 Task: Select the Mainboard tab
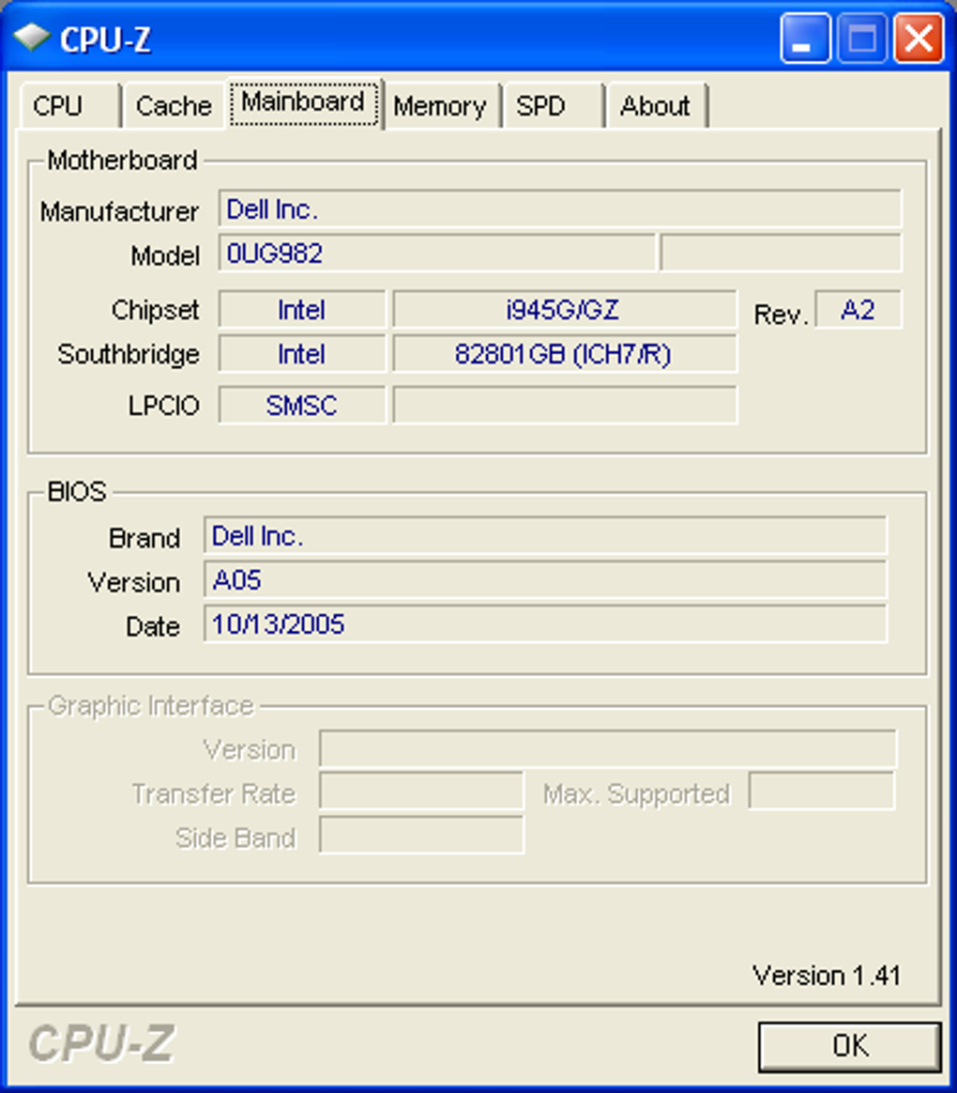pos(304,102)
